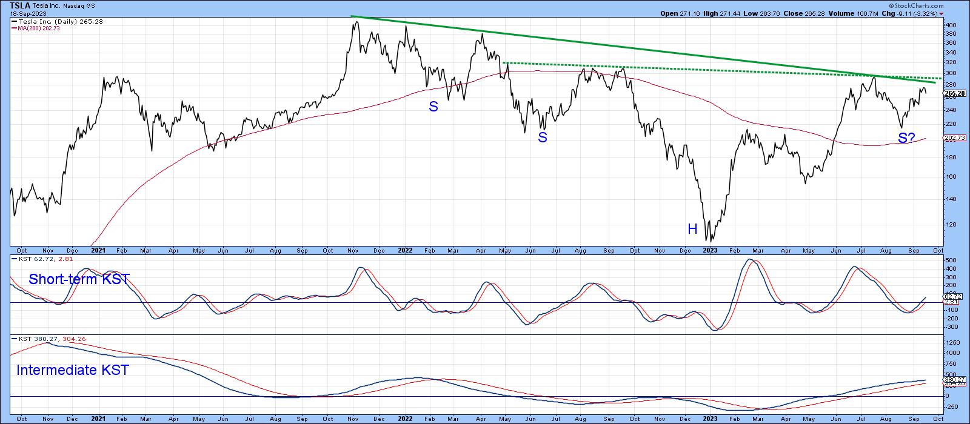Select the 'S' label near February 2022
The image size is (970, 424).
[x=433, y=107]
